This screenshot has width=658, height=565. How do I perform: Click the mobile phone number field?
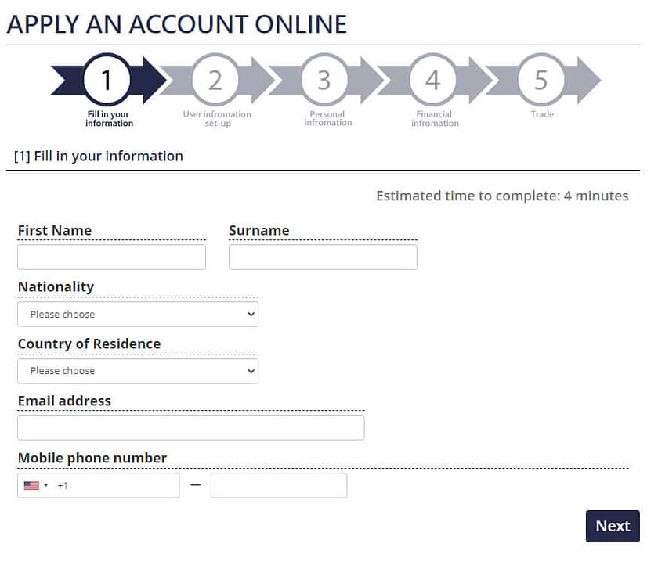point(279,486)
